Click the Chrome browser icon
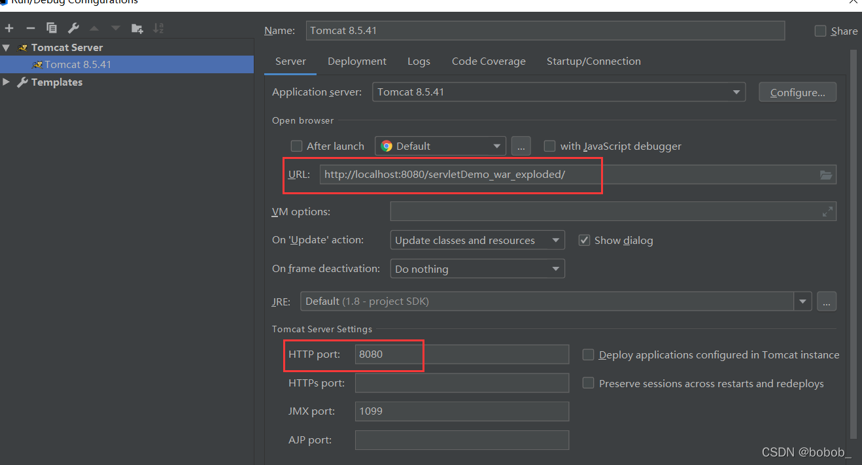 coord(387,146)
